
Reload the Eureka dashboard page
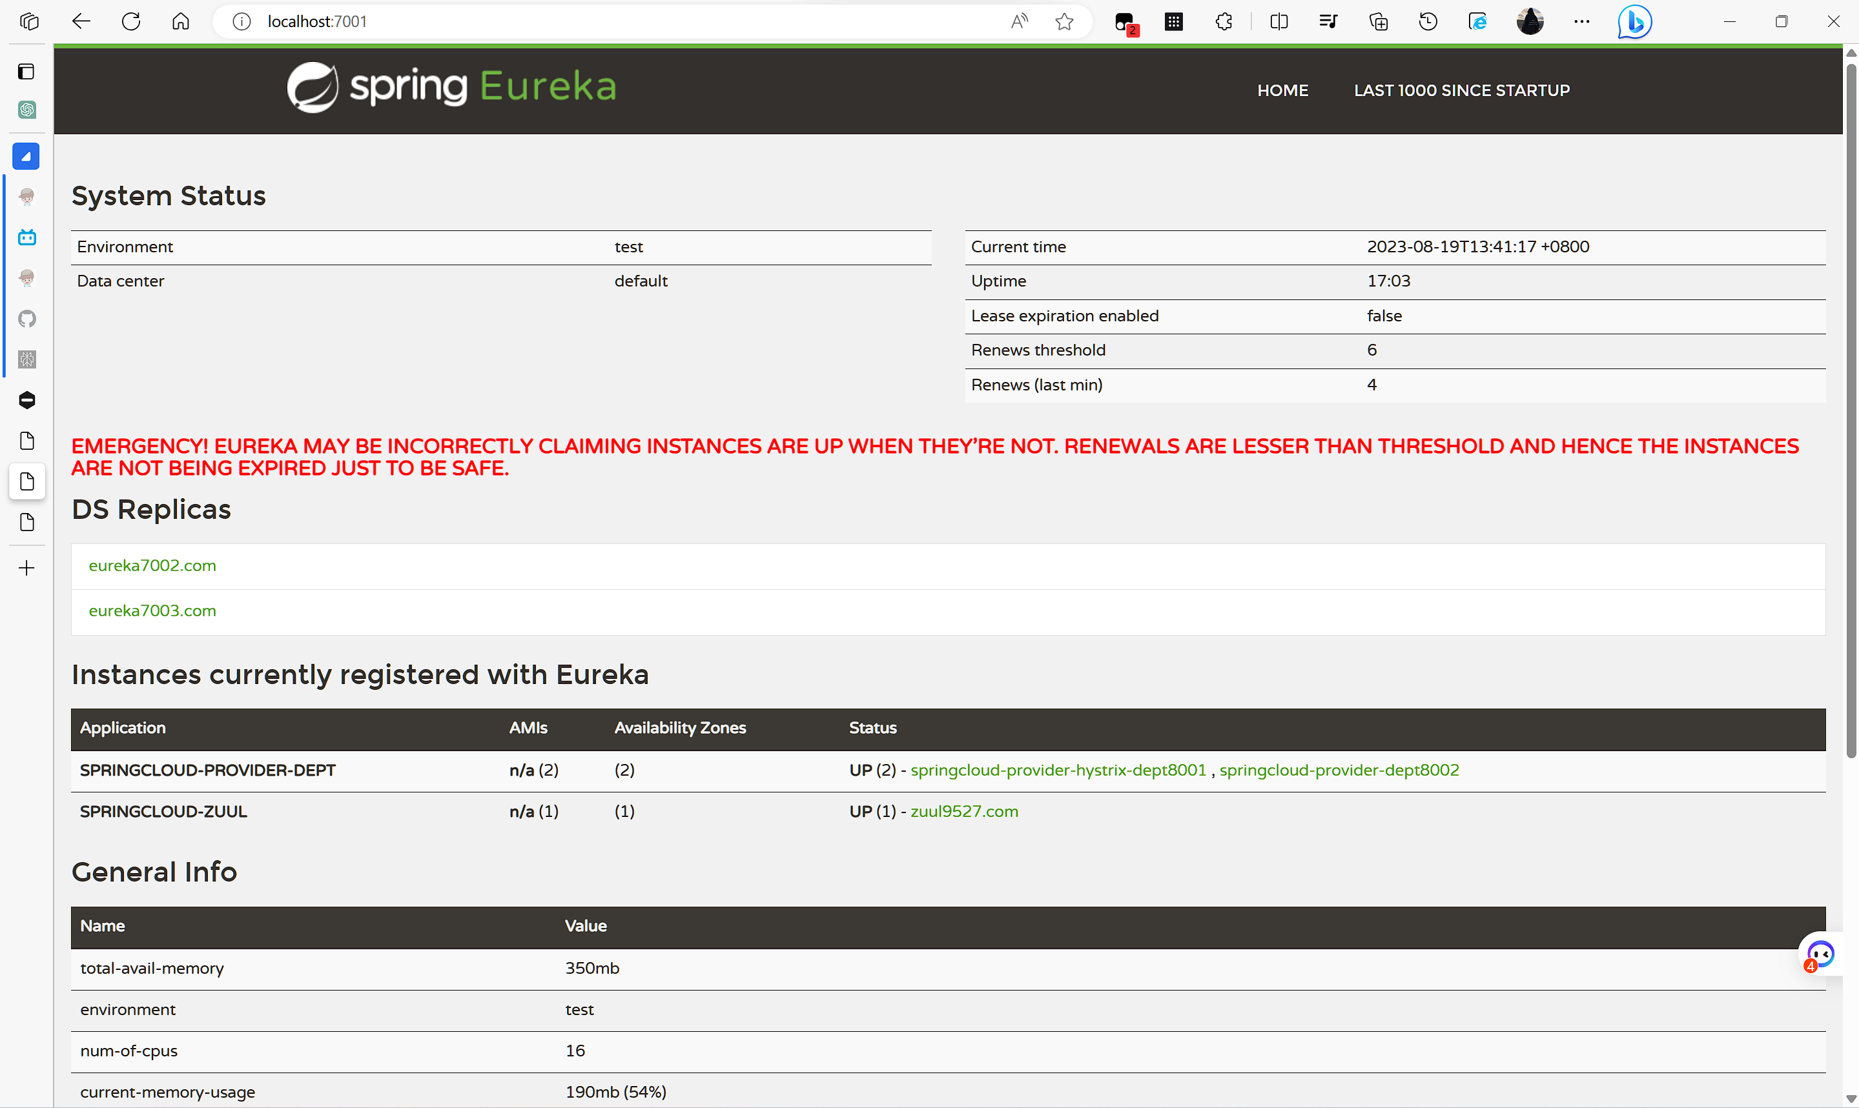pyautogui.click(x=130, y=22)
